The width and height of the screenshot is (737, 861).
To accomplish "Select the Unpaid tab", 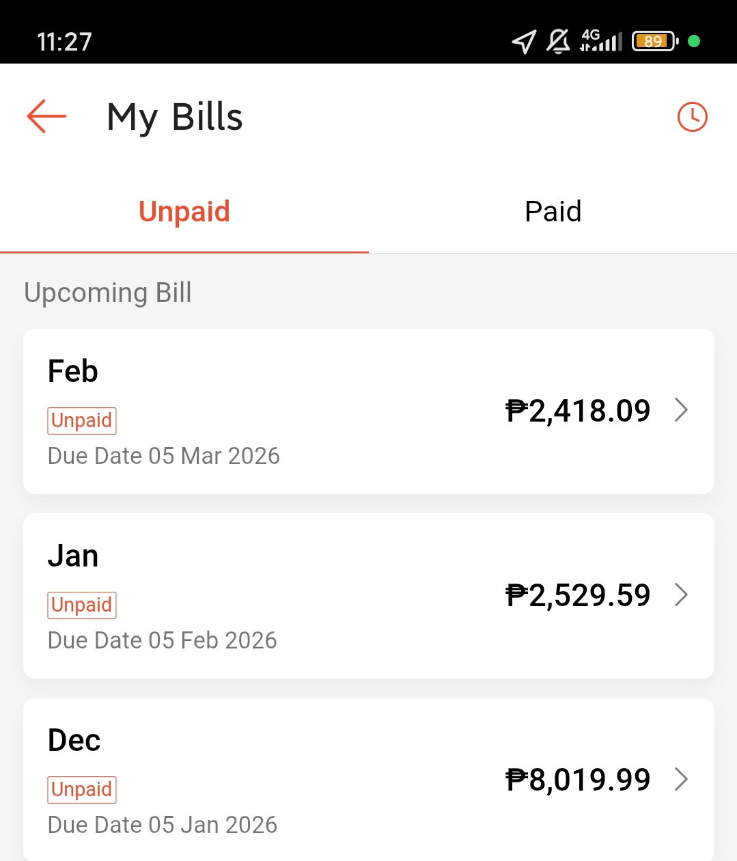I will [184, 211].
